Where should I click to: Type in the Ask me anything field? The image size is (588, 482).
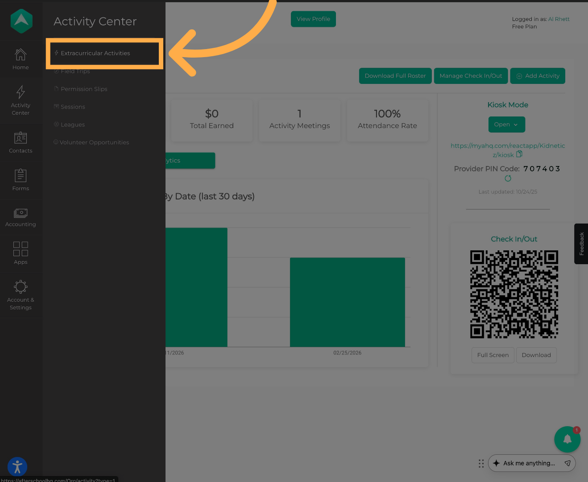529,463
